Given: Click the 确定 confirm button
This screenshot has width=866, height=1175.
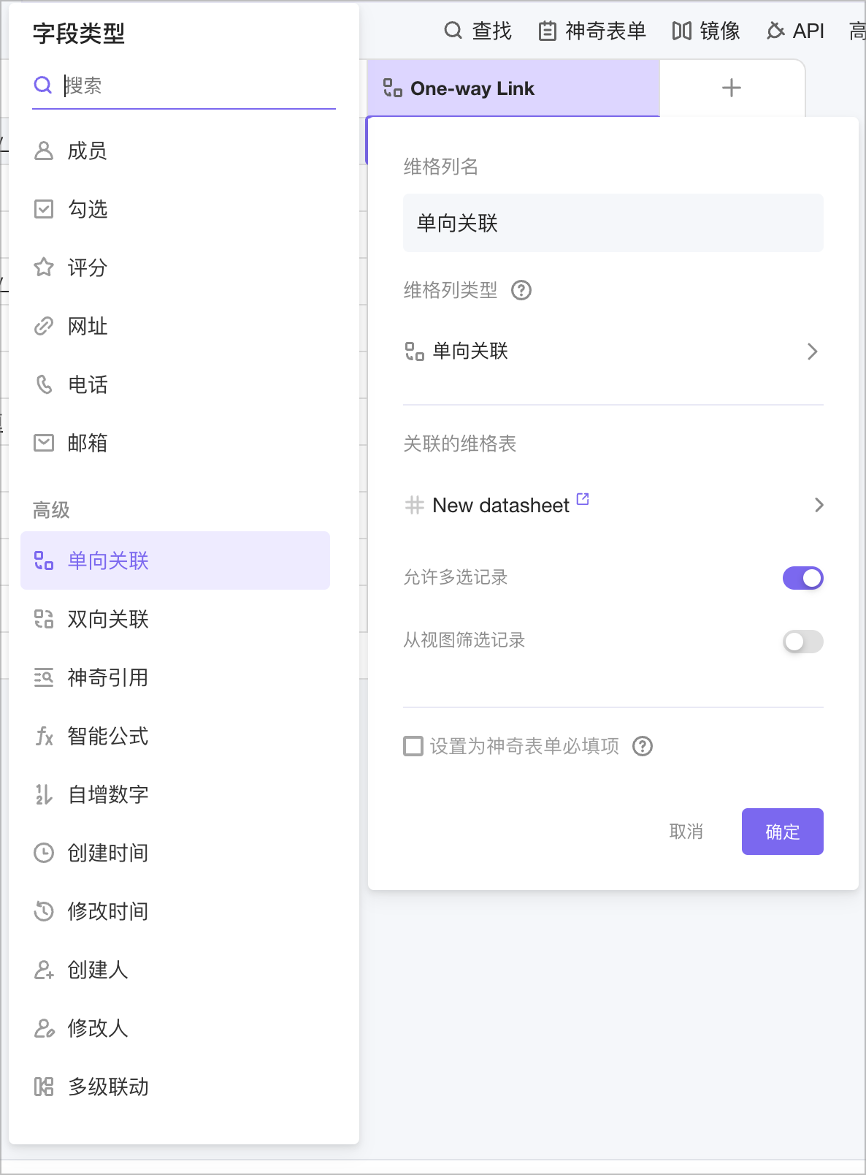Looking at the screenshot, I should (x=782, y=832).
